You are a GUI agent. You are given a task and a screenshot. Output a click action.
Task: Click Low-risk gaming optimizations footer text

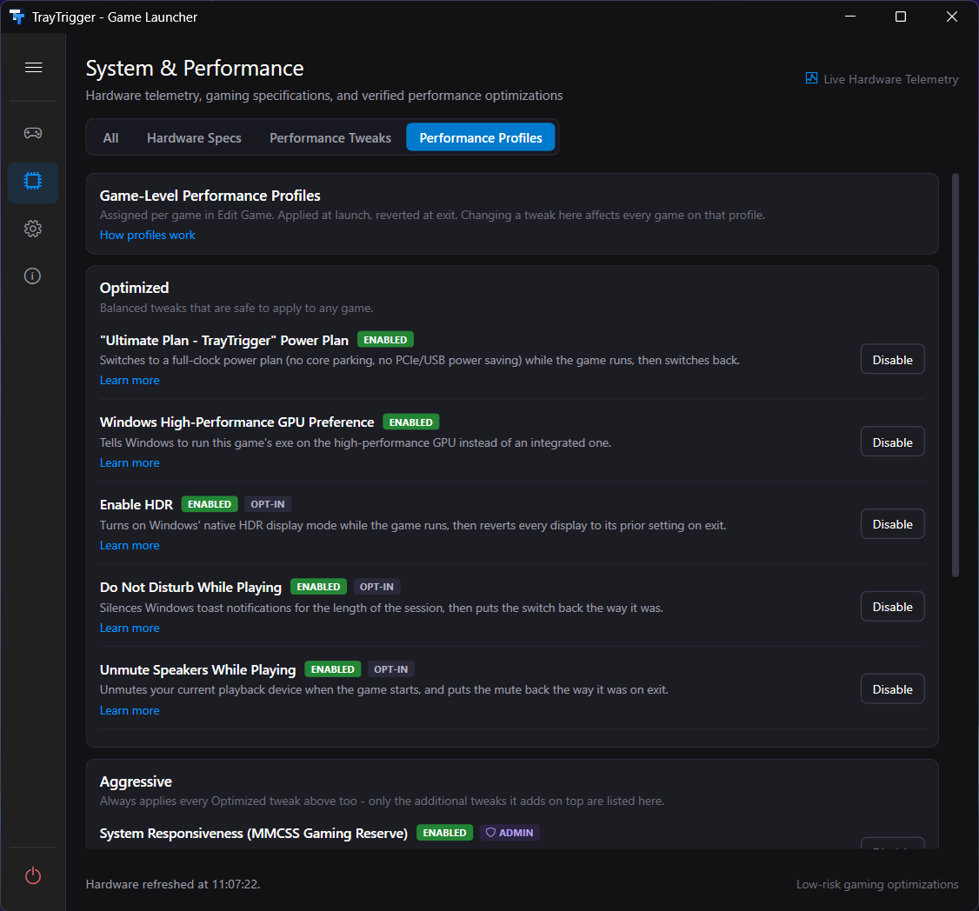pyautogui.click(x=877, y=884)
